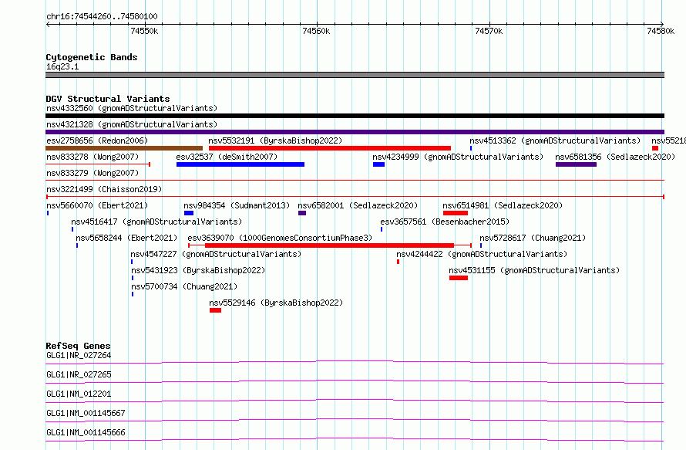The image size is (686, 450).
Task: Click the small blue nsv4234999 bar
Action: click(x=379, y=164)
